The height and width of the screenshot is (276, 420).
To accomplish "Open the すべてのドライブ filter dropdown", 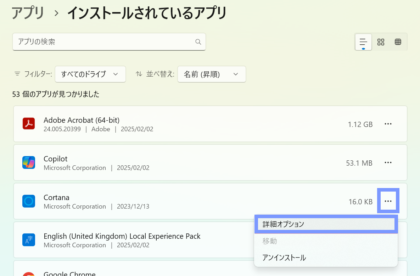I will tap(90, 74).
